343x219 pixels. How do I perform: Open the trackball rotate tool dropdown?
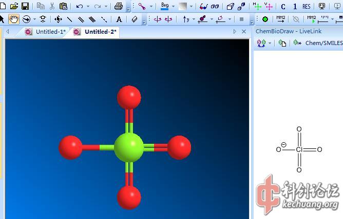(34, 19)
